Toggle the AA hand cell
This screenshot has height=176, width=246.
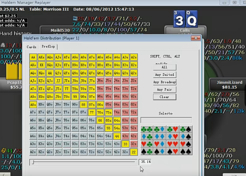click(33, 57)
